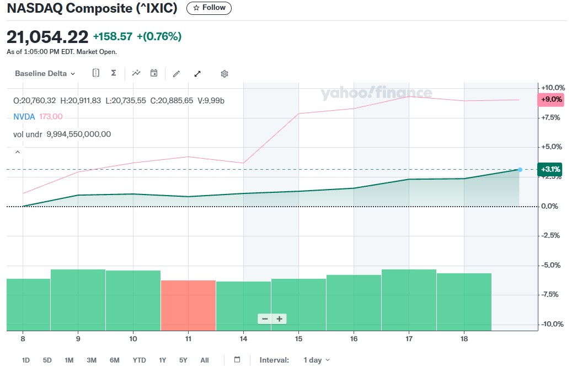Image resolution: width=572 pixels, height=367 pixels.
Task: Select the O:20,760.32 open value
Action: [x=34, y=101]
